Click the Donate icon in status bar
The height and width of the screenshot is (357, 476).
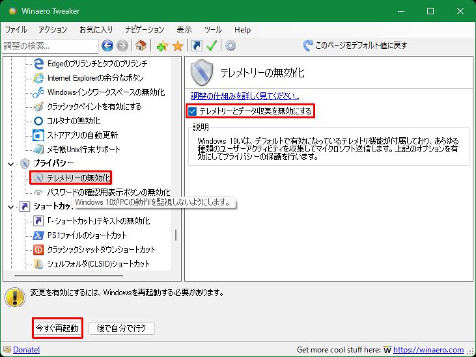7,350
